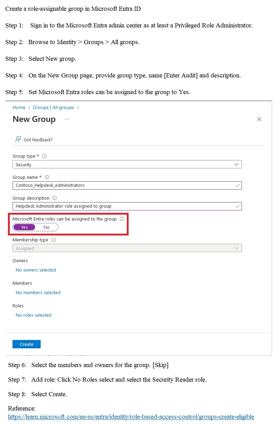This screenshot has height=424, width=278.
Task: Open the ellipsis menu beside New Group
Action: [67, 119]
